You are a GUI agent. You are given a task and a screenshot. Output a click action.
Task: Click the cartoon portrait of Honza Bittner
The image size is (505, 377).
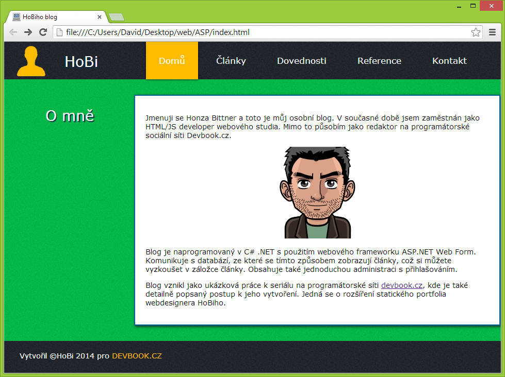[x=318, y=192]
